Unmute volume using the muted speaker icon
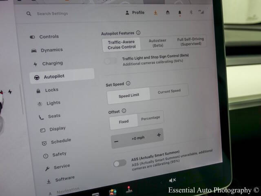The image size is (261, 196). (173, 180)
